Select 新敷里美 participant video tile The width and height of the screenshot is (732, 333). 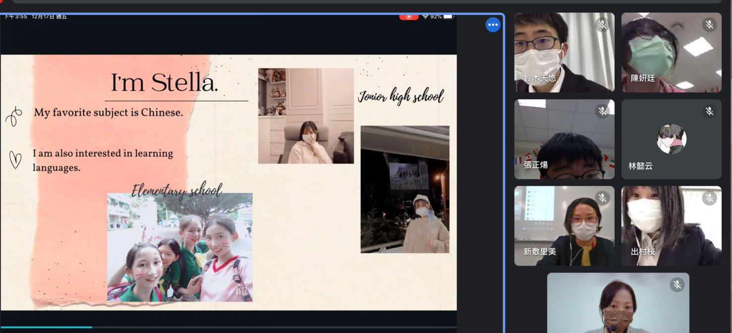click(x=564, y=226)
